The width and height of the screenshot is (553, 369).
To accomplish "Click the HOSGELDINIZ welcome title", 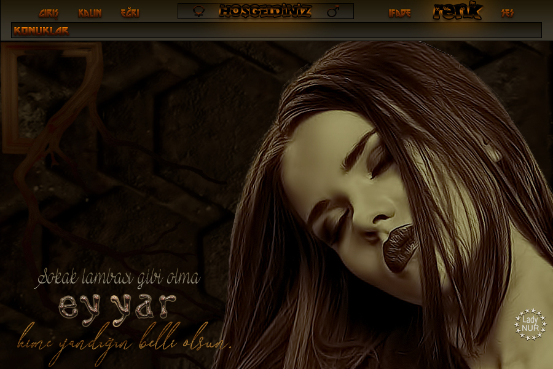I will (x=265, y=11).
